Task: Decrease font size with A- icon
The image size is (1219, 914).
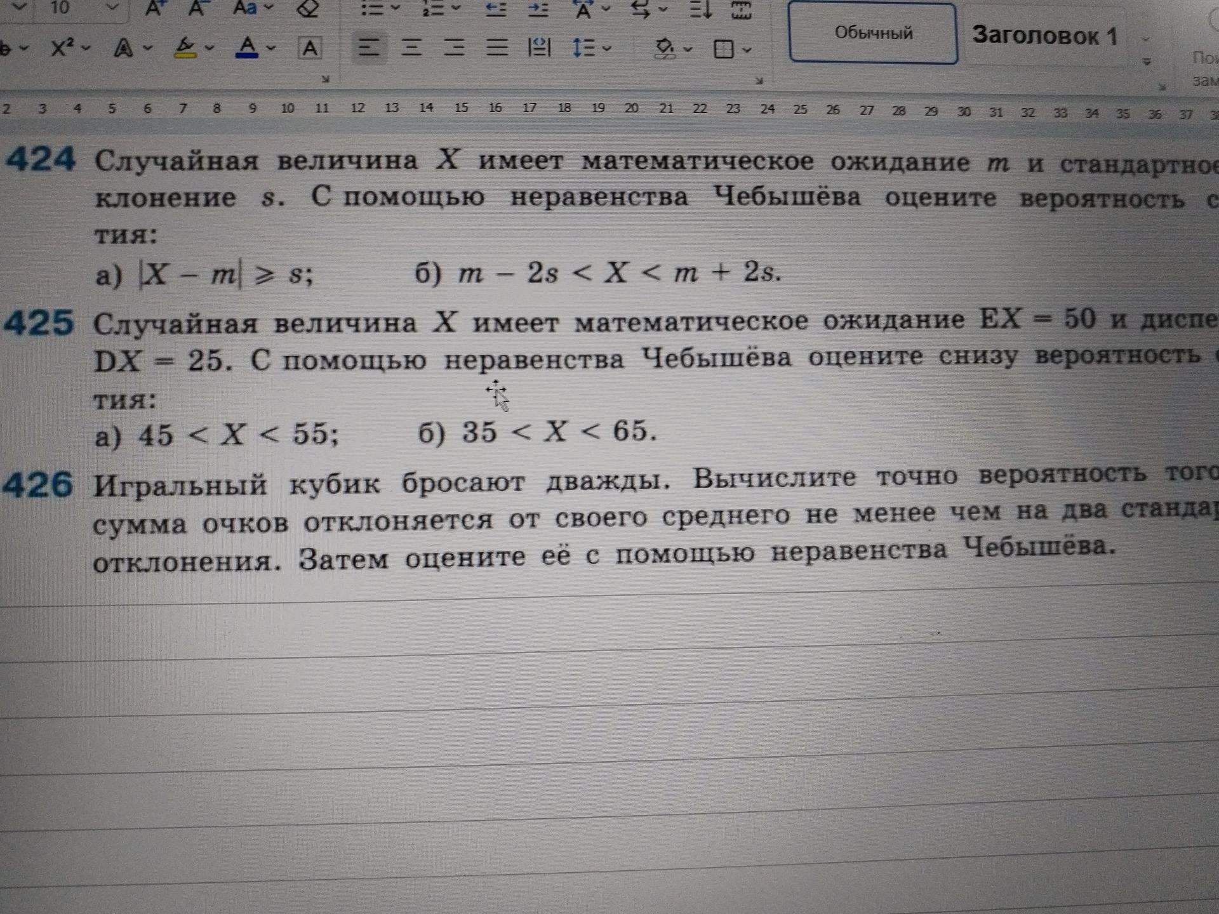Action: [x=198, y=8]
